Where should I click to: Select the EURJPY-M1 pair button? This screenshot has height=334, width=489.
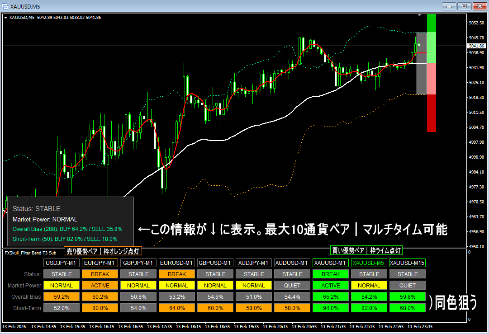(x=100, y=263)
